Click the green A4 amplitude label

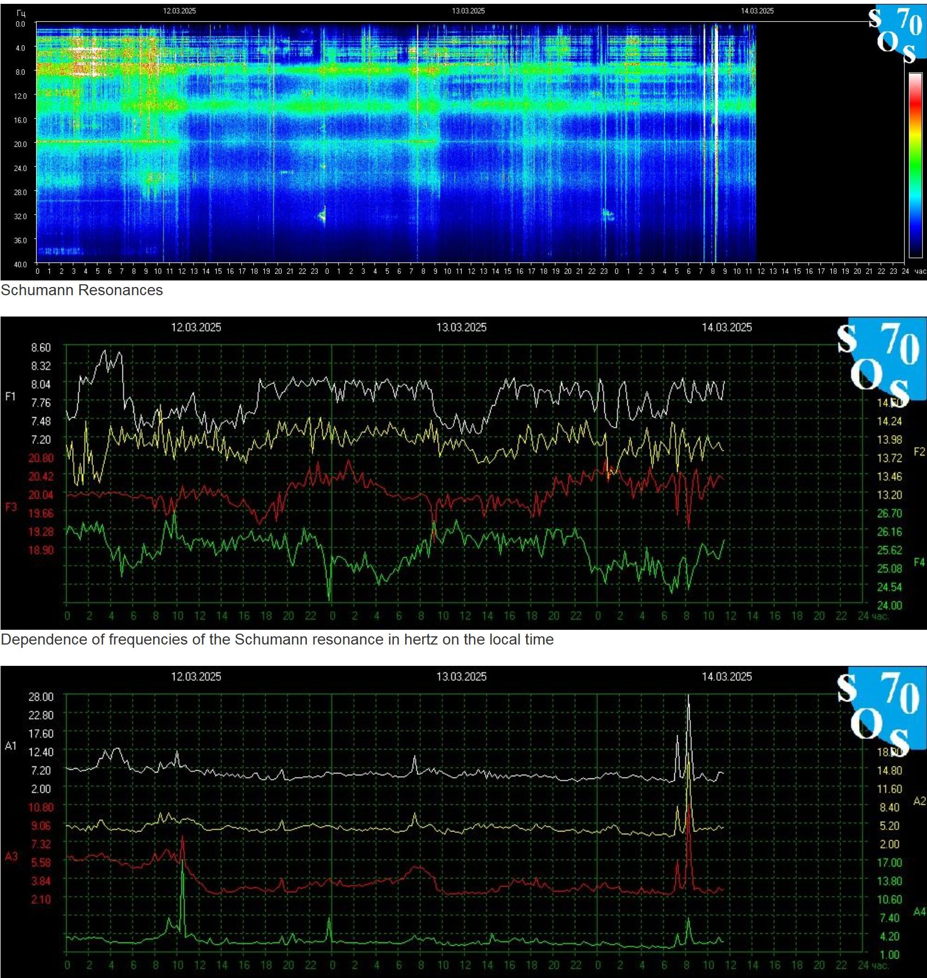pyautogui.click(x=919, y=911)
